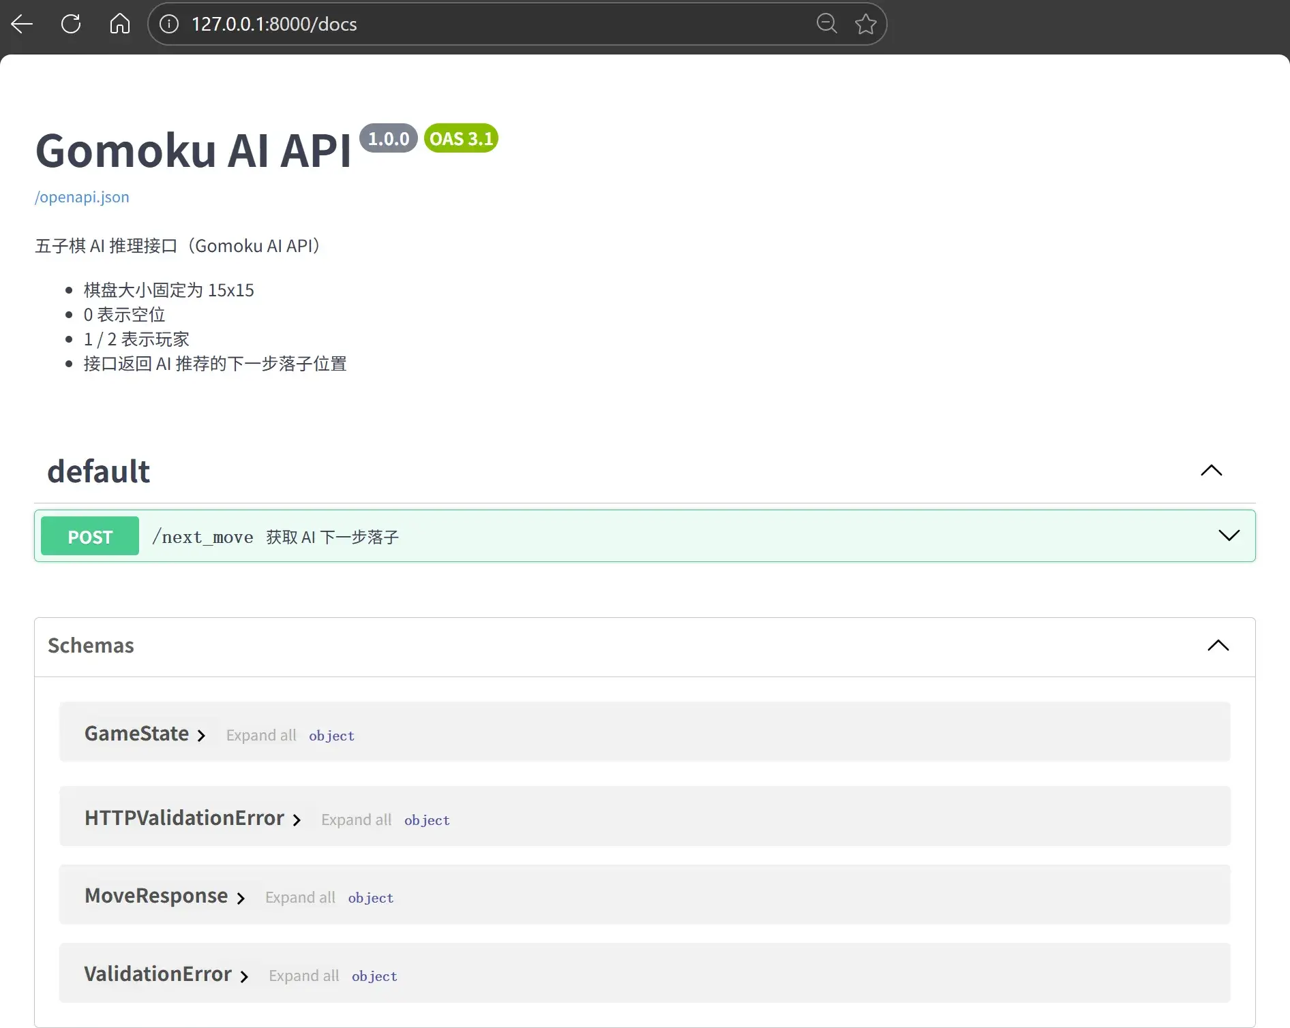The image size is (1290, 1028).
Task: Click the OAS 3.1 badge
Action: 460,138
